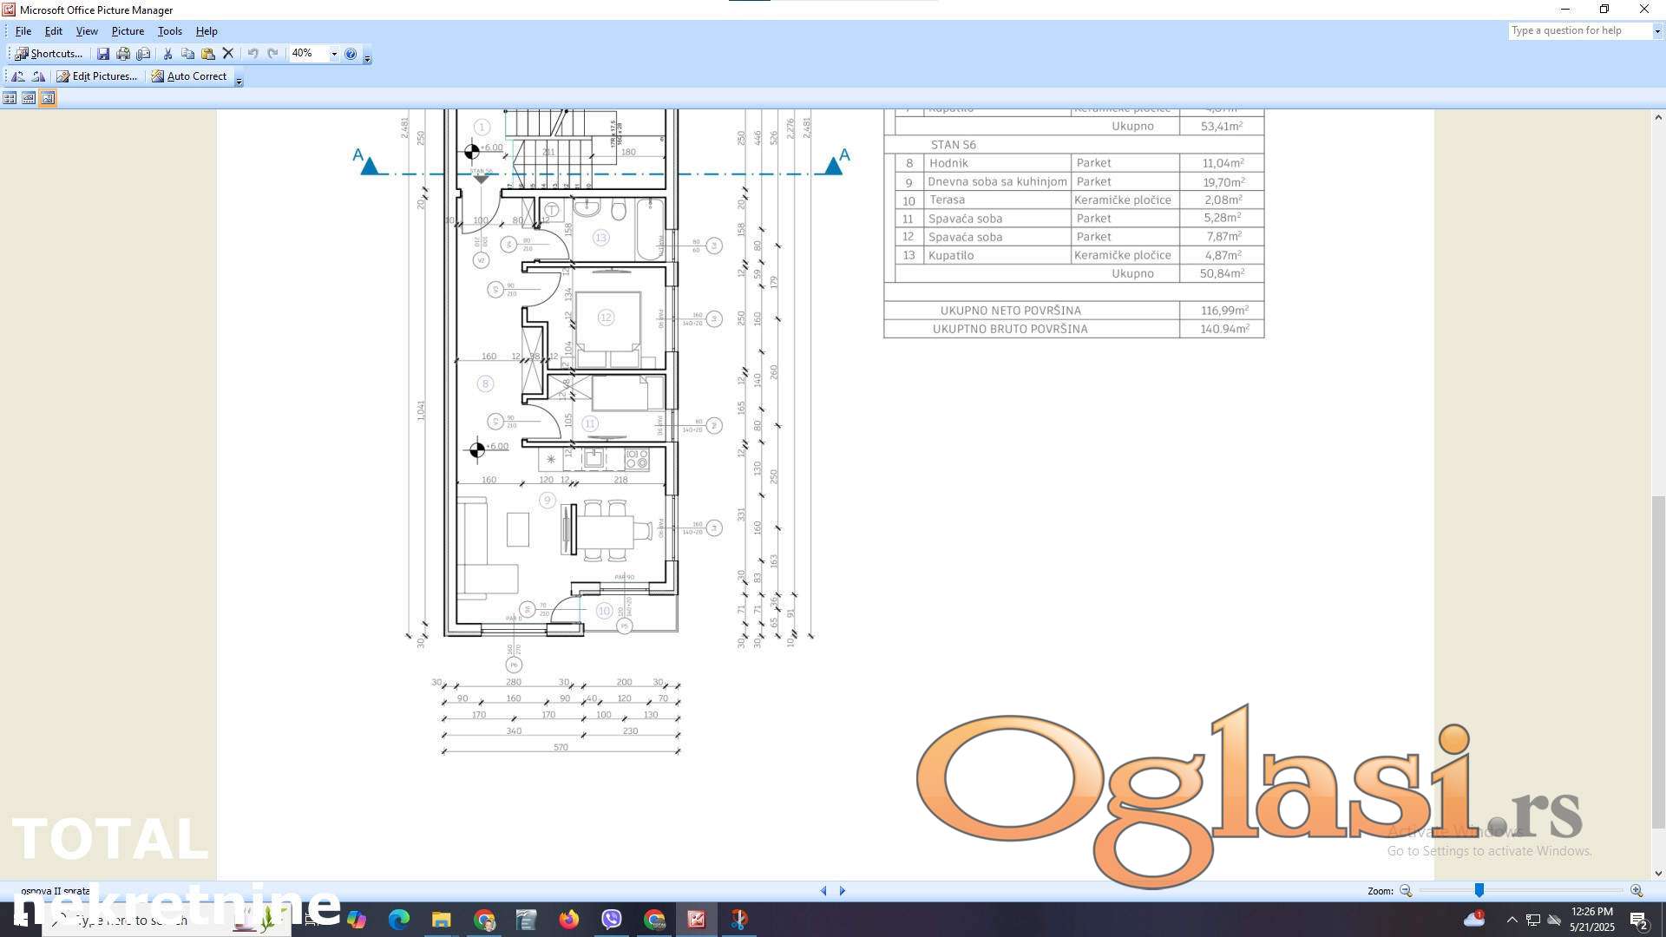Switch to Filmstrip view
1666x937 pixels.
[29, 98]
